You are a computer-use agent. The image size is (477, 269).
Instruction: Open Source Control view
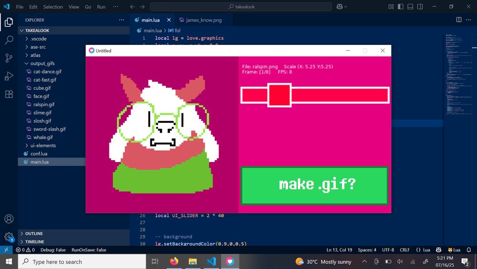pyautogui.click(x=9, y=58)
